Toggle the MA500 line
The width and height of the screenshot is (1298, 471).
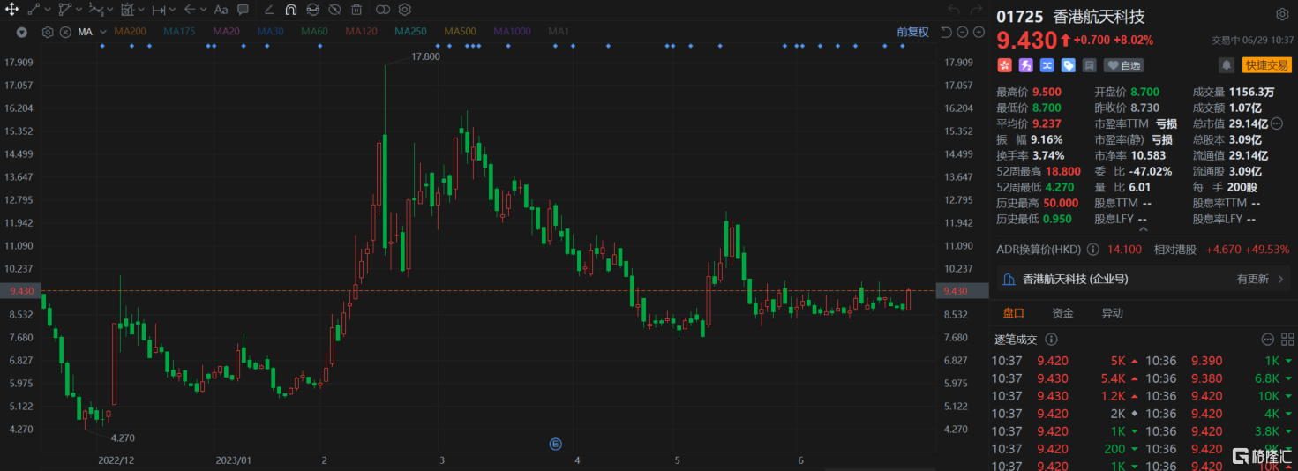pos(460,32)
